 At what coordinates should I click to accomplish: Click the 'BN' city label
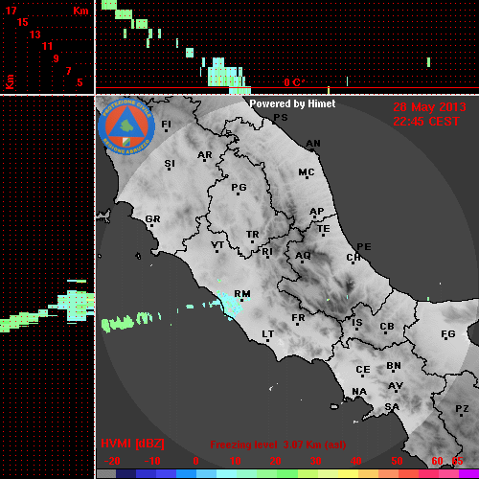point(394,366)
